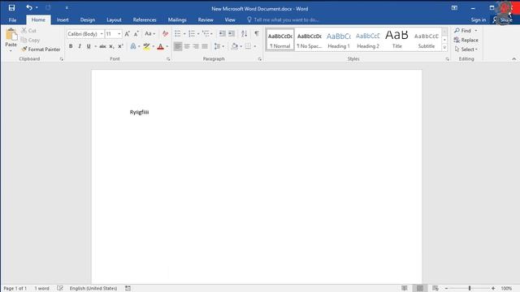Click the Replace button
Viewport: 520px width, 292px height.
coord(466,40)
